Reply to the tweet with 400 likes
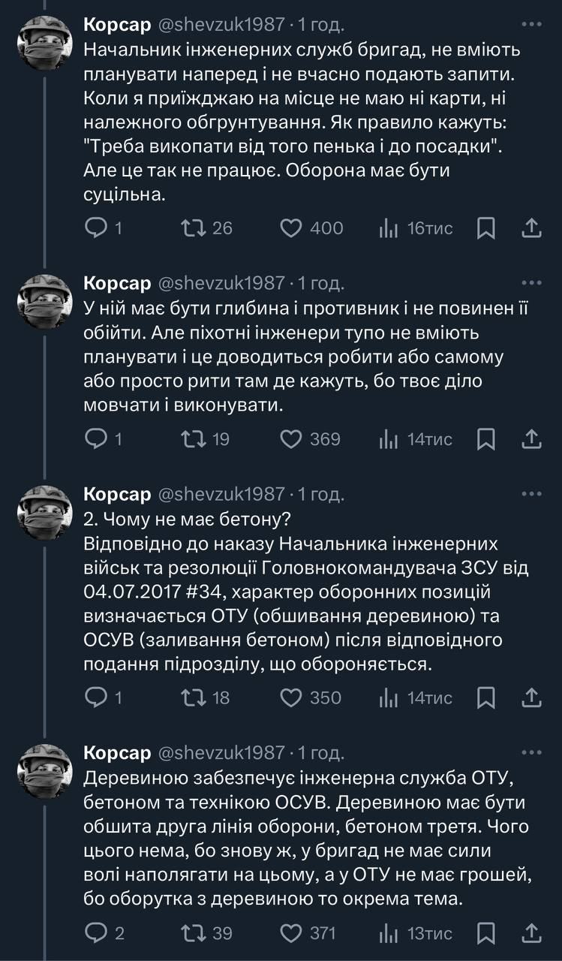This screenshot has width=562, height=961. tap(95, 227)
